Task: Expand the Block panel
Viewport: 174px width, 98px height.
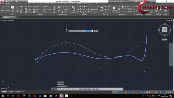Action: coord(105,14)
